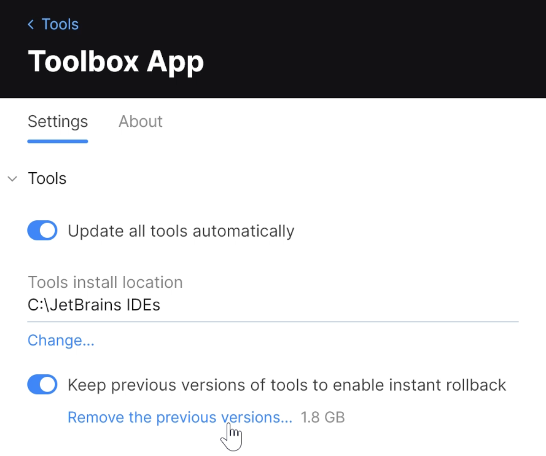Click the Toolbox App page title
Viewport: 546px width, 456px height.
pyautogui.click(x=116, y=61)
